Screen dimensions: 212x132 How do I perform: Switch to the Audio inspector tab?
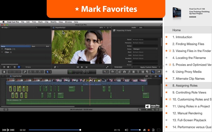click(x=134, y=27)
